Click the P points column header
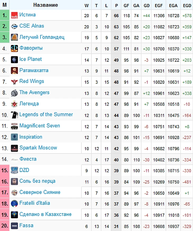Screen dimensions: 193x231 click(116, 5)
